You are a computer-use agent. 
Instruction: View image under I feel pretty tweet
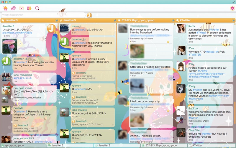137,120
